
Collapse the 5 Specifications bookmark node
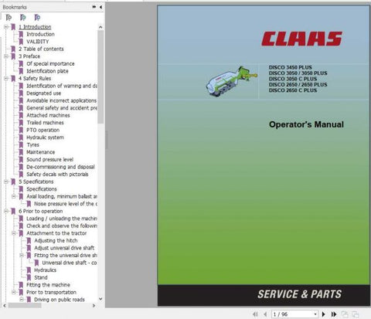[x=6, y=182]
